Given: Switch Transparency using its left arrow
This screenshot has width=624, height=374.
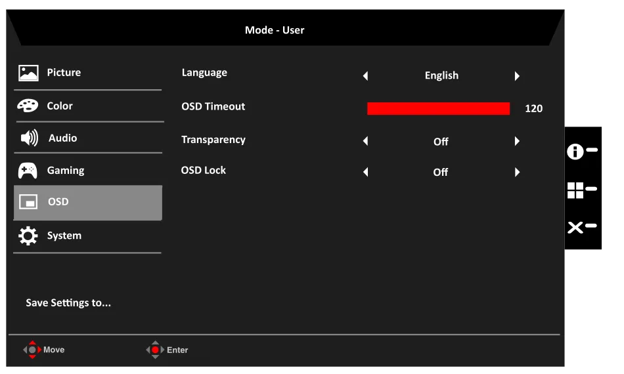Looking at the screenshot, I should pos(365,141).
